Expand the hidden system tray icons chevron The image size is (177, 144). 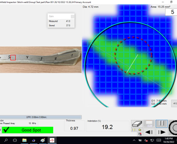(x=134, y=140)
